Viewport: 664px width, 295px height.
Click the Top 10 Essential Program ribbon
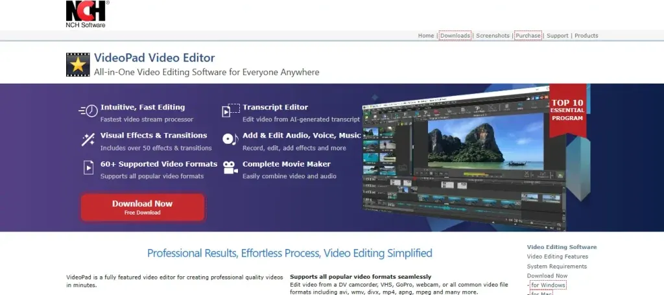pos(567,110)
